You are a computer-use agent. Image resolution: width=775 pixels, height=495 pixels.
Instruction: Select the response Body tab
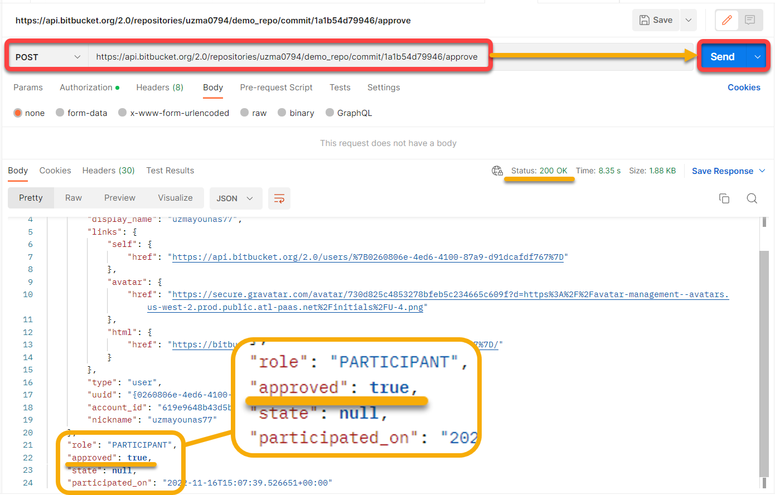(x=18, y=171)
